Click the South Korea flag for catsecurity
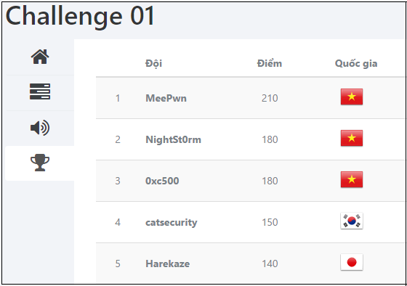 coord(352,221)
